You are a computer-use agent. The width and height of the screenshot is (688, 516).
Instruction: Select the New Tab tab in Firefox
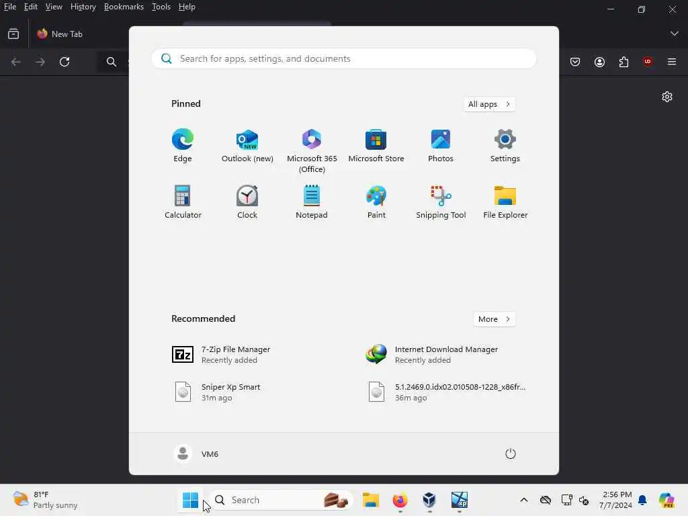[x=79, y=34]
